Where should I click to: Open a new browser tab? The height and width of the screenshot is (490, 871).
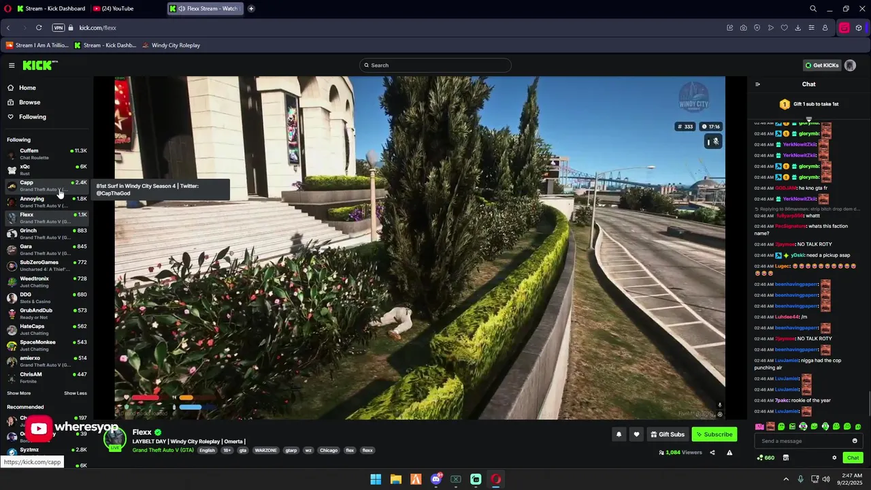tap(251, 9)
